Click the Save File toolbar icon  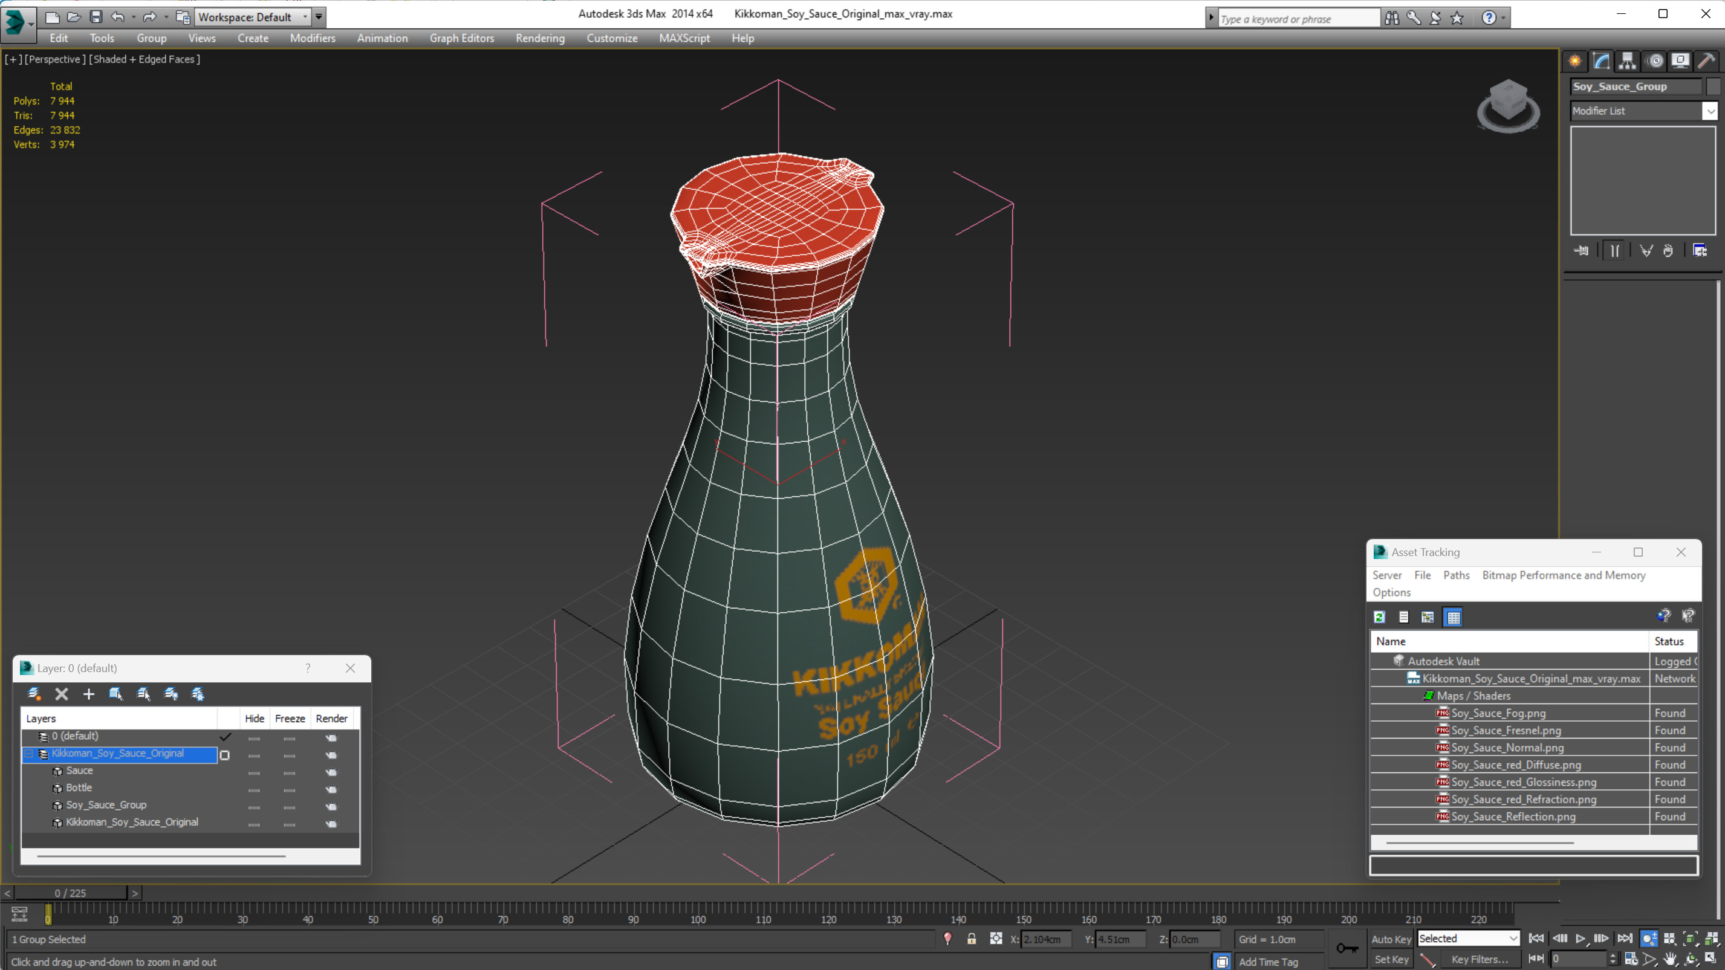[x=96, y=17]
